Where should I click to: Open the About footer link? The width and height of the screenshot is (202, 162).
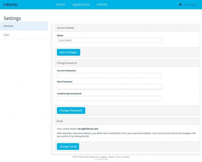[x=111, y=157]
